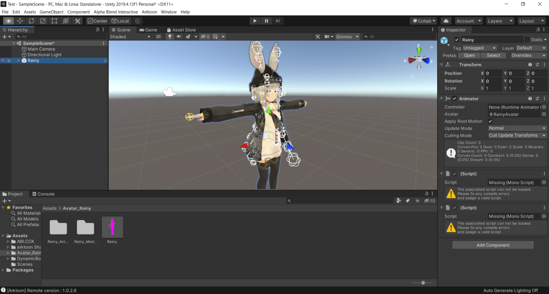This screenshot has height=294, width=549.
Task: Select the Rect transform tool
Action: click(54, 21)
